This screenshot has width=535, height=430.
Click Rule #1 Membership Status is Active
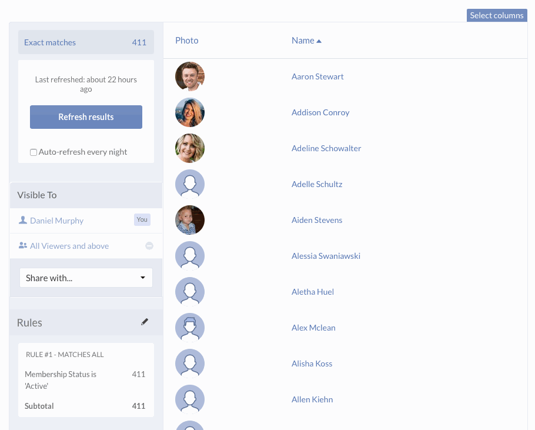click(x=61, y=380)
